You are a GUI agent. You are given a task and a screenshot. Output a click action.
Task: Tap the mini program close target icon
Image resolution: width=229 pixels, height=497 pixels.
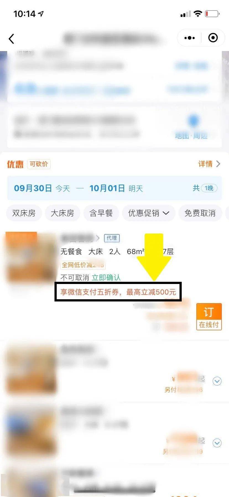[x=213, y=38]
